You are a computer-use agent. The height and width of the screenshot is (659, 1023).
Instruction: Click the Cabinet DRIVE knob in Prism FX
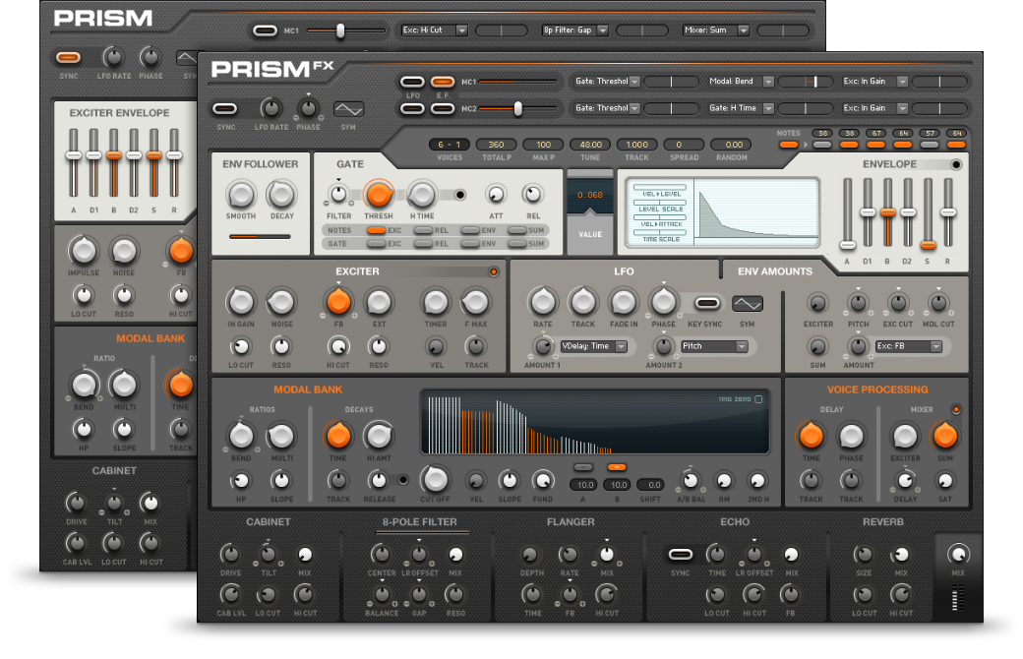229,555
